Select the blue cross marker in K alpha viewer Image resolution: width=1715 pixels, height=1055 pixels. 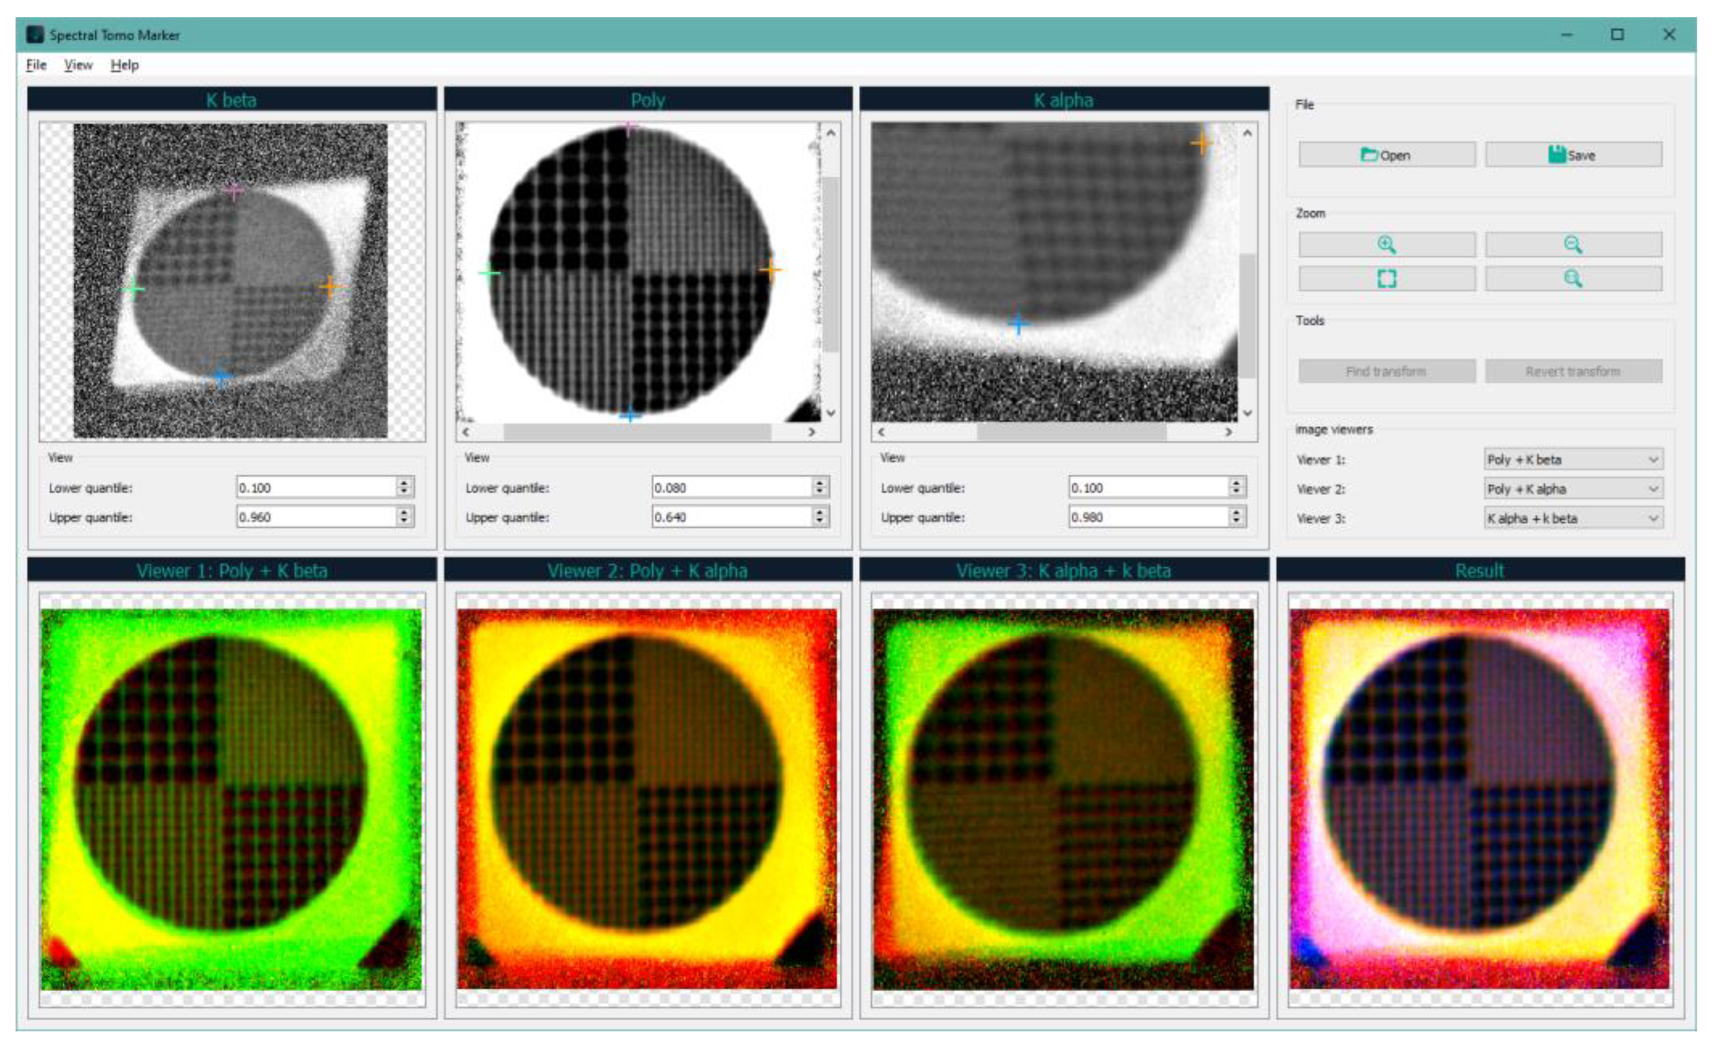[1018, 323]
